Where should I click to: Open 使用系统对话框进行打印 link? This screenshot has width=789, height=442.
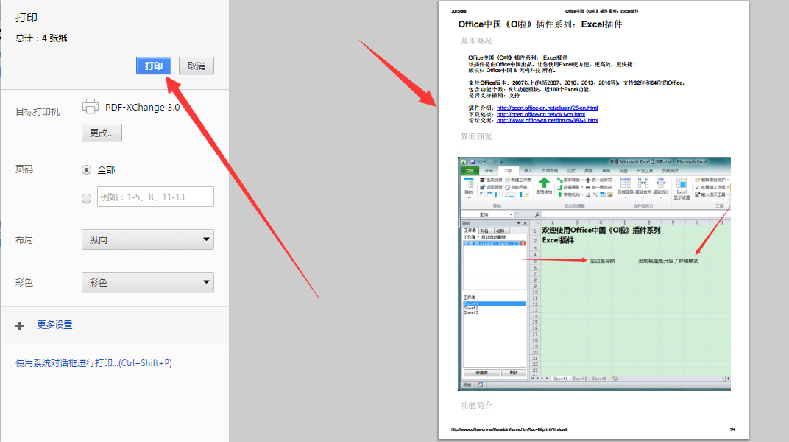(93, 363)
